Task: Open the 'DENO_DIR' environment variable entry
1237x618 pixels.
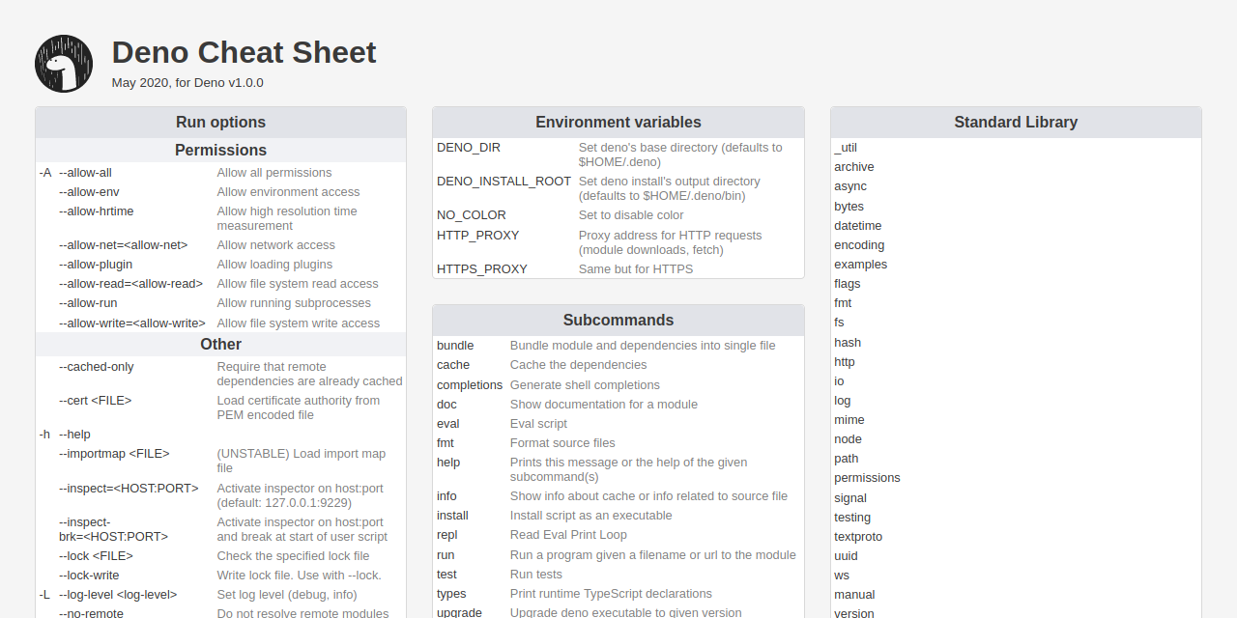Action: (x=468, y=147)
